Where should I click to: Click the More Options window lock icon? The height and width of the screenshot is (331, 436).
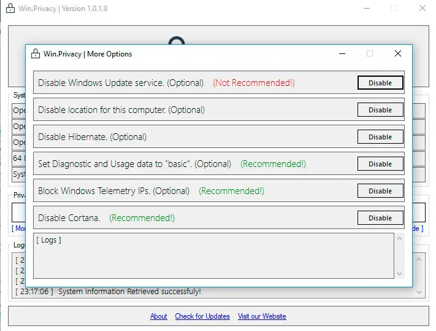click(36, 53)
